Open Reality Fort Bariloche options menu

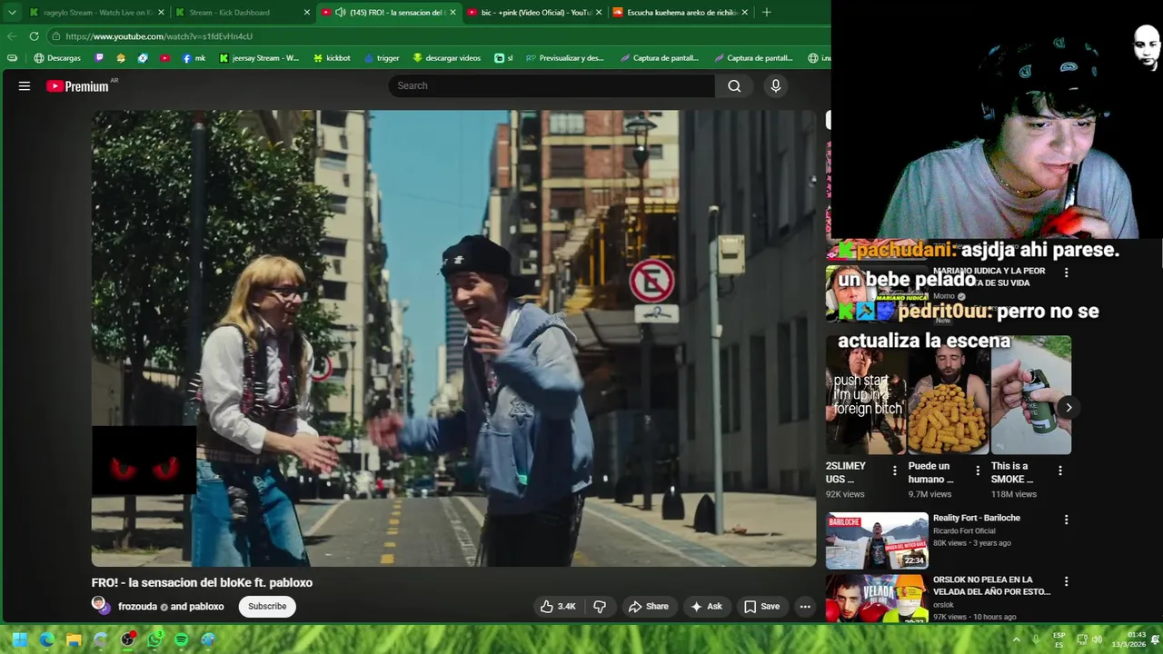click(x=1066, y=520)
